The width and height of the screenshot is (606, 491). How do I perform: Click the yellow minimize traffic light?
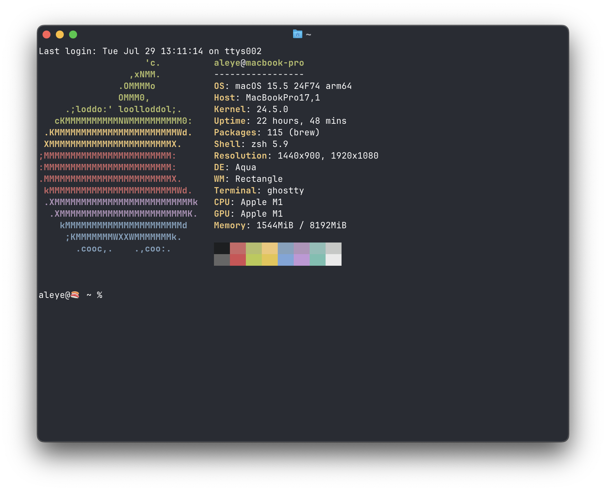coord(60,34)
